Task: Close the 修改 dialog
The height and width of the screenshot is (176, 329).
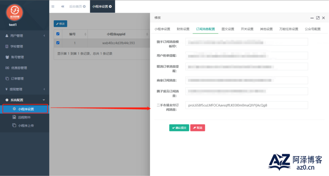Action: [324, 18]
